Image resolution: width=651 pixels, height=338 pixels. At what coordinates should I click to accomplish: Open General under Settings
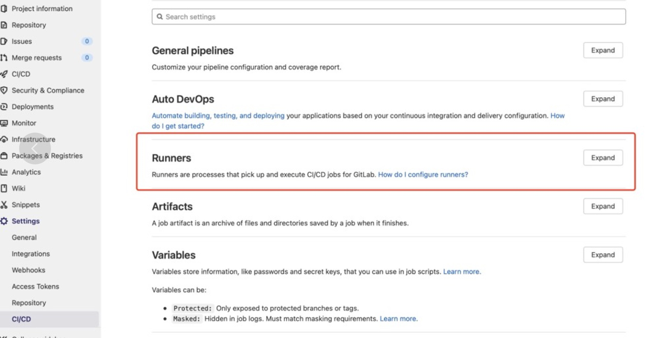pos(24,237)
